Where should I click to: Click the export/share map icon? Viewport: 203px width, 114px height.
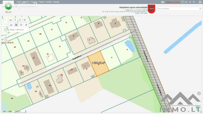[x=20, y=20]
